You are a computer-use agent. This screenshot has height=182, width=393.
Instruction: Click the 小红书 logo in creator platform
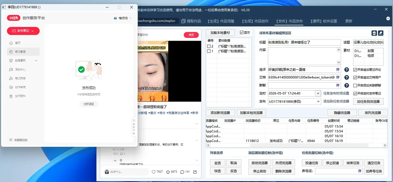click(x=14, y=18)
